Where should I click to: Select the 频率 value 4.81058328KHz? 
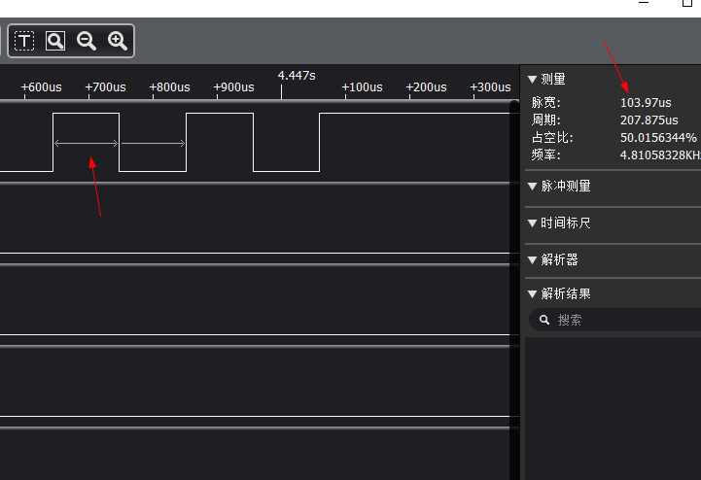pos(660,155)
